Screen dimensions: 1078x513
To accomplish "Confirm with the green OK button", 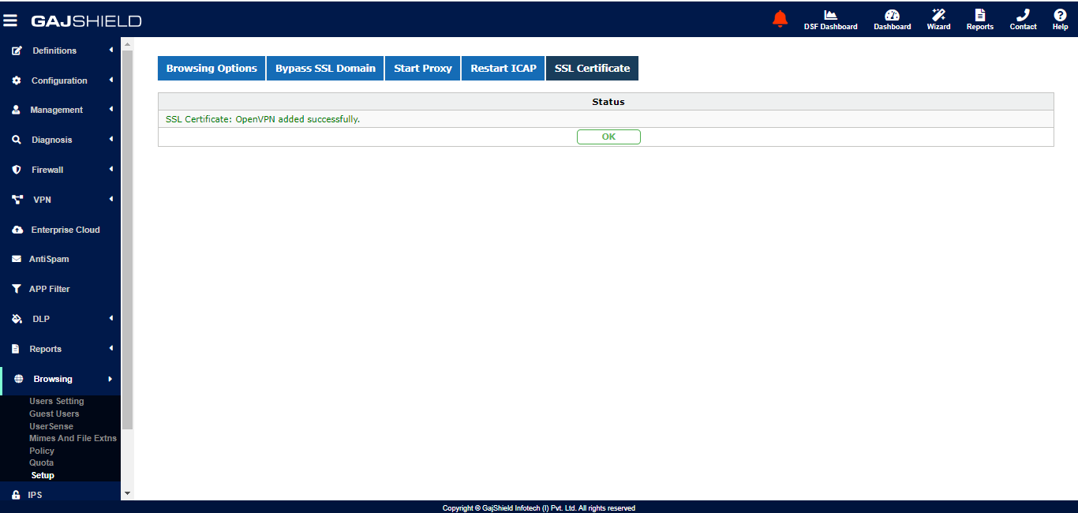I will coord(608,137).
